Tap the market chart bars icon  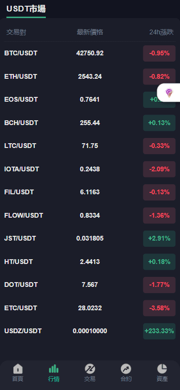53,369
